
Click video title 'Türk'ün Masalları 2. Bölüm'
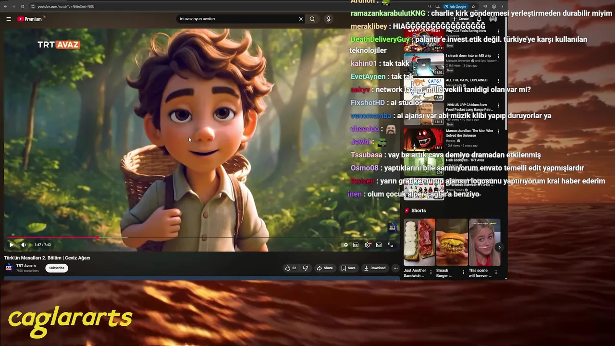(x=47, y=258)
